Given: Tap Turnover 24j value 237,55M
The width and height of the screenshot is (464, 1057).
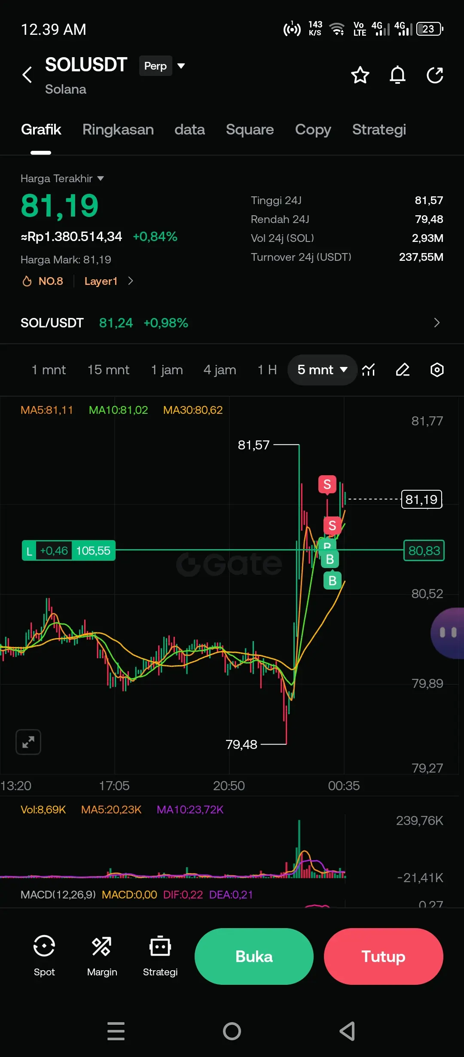Looking at the screenshot, I should tap(421, 257).
